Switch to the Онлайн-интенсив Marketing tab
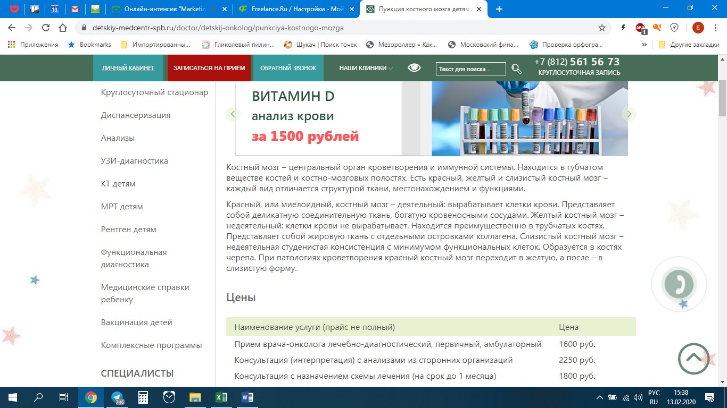Screen dimensions: 727x408 (x=169, y=9)
